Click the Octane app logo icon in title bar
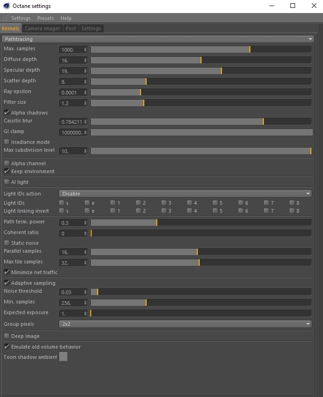 (7, 6)
